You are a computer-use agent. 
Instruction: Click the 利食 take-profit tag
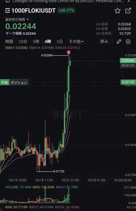(4, 82)
